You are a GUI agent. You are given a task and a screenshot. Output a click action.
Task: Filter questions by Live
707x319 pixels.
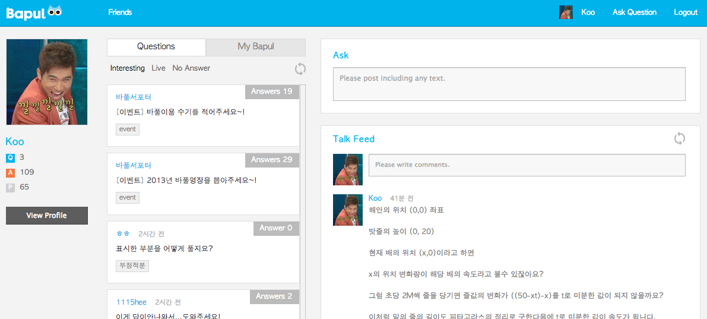[x=158, y=68]
